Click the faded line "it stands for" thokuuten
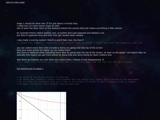 coord(79,43)
